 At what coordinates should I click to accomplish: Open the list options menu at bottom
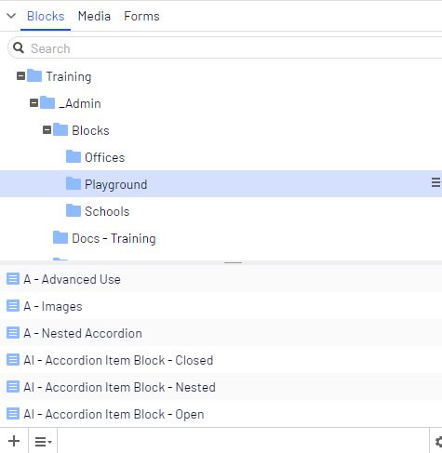click(43, 441)
